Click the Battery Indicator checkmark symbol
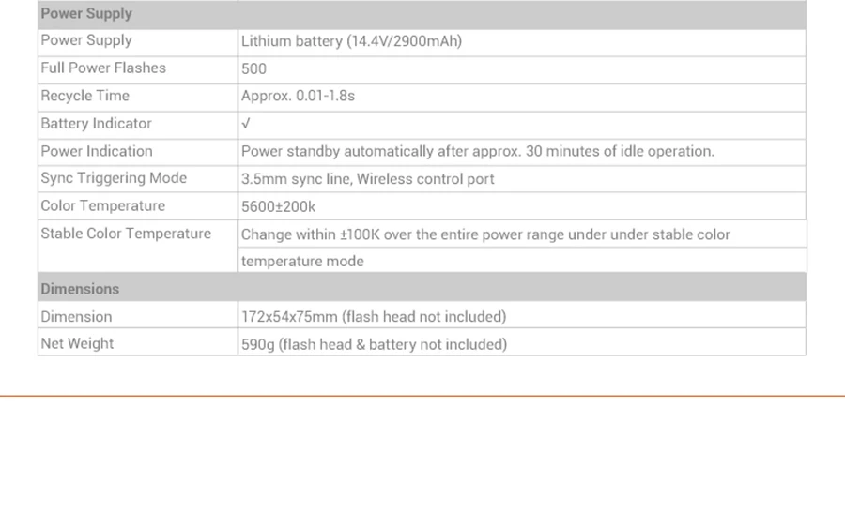 246,124
